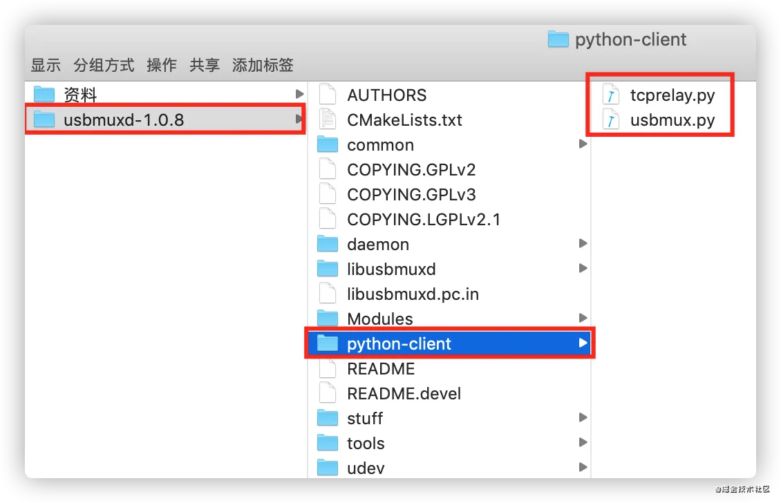Click the daemon folder icon

coord(327,243)
